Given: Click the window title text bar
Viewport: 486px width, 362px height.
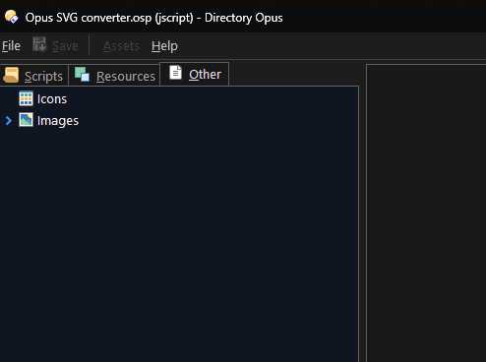Looking at the screenshot, I should click(x=154, y=18).
